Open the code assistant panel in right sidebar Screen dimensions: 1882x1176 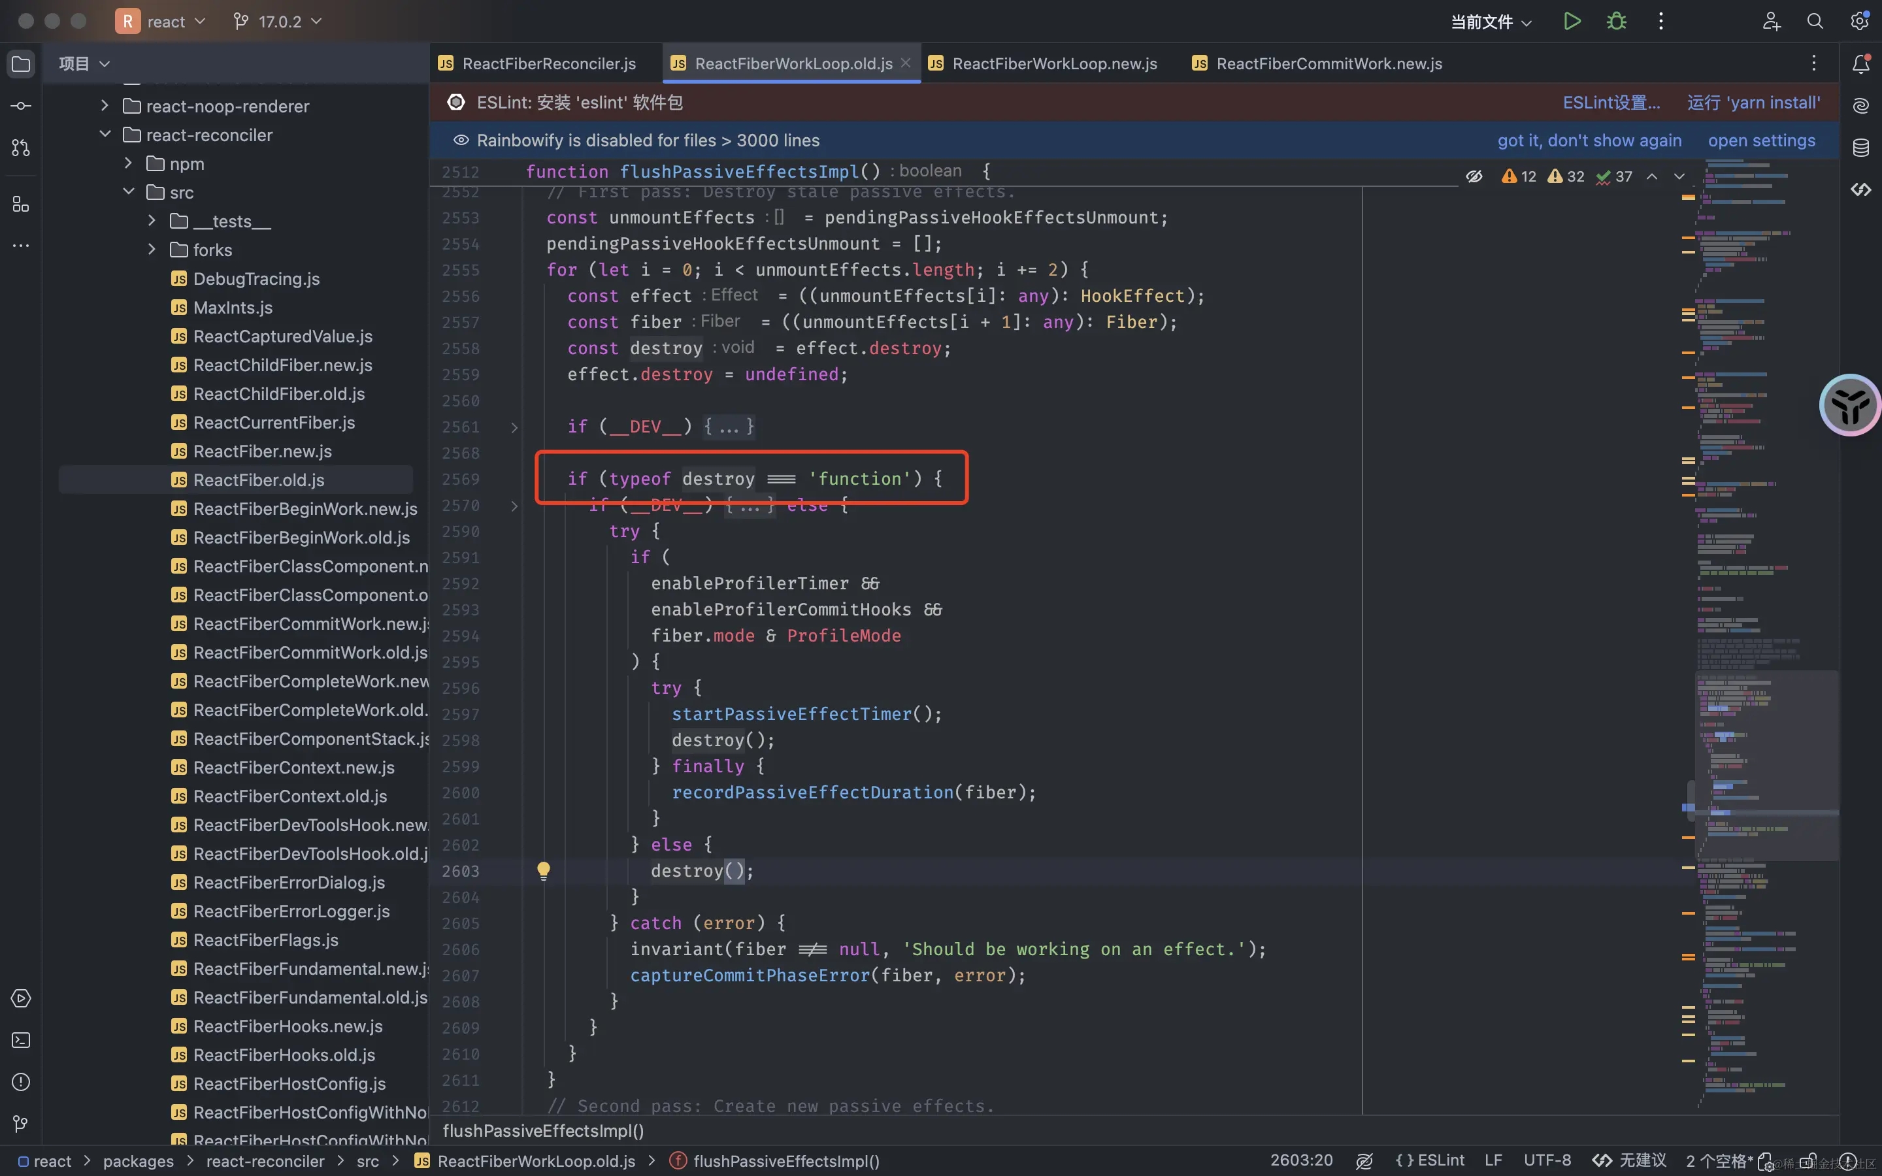(x=1861, y=189)
